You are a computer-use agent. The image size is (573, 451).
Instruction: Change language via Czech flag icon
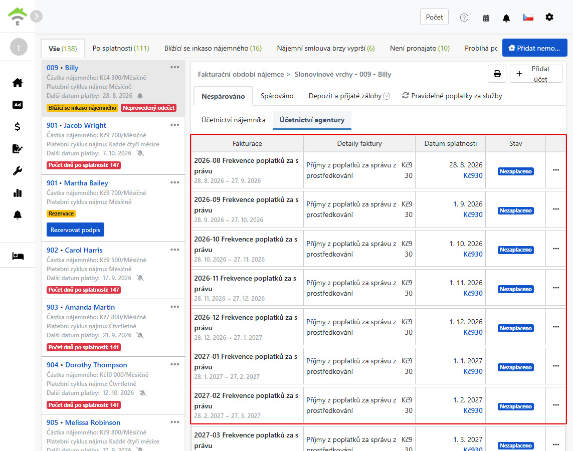pyautogui.click(x=528, y=17)
